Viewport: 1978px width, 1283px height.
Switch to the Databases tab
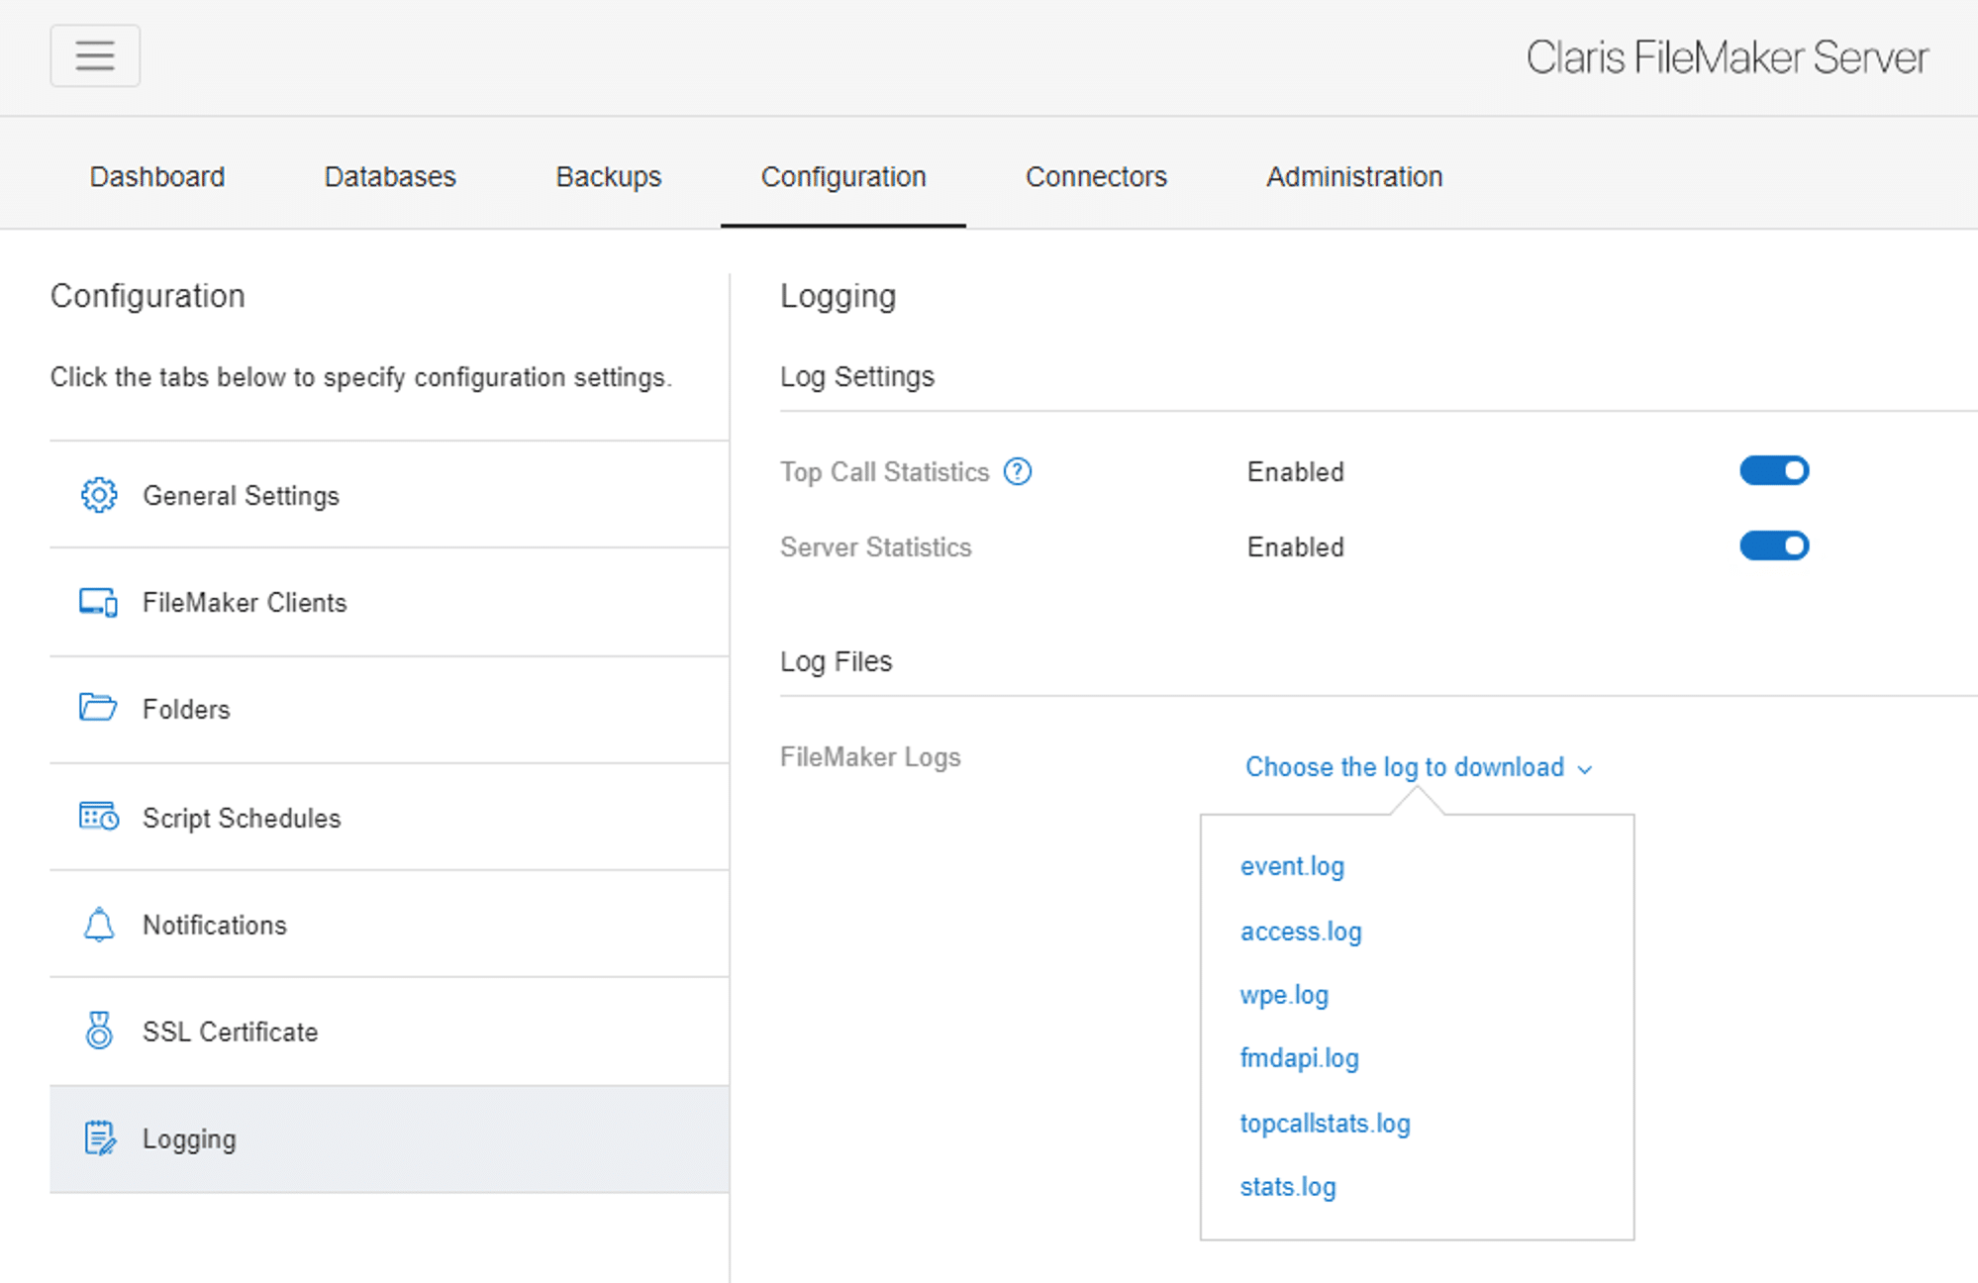point(390,176)
